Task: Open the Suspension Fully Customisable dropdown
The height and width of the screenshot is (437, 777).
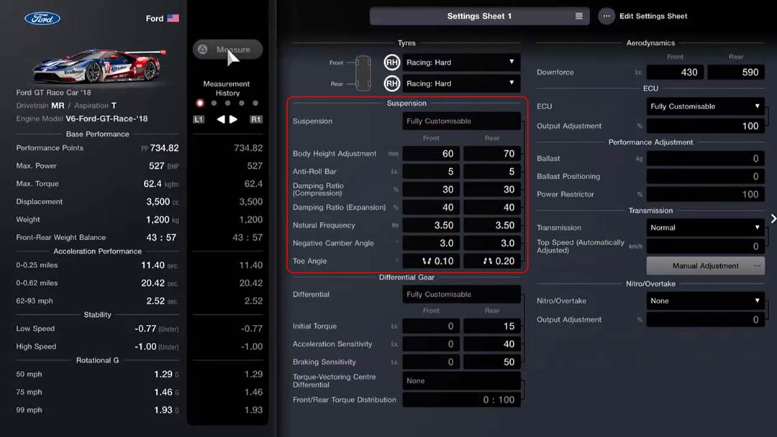Action: tap(461, 121)
